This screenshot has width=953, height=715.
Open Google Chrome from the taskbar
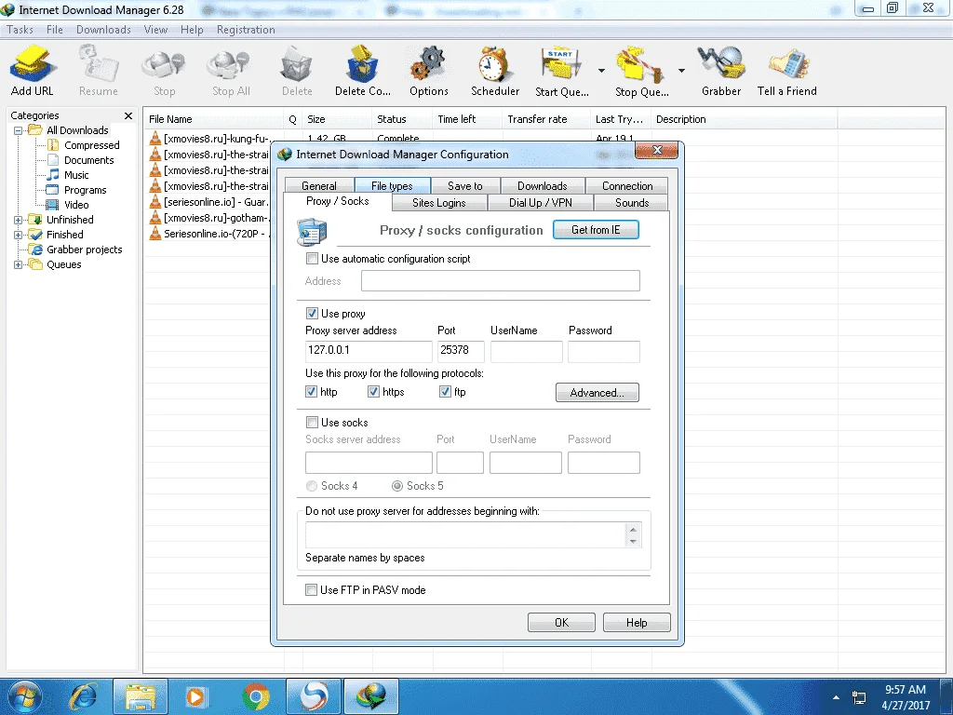[256, 696]
